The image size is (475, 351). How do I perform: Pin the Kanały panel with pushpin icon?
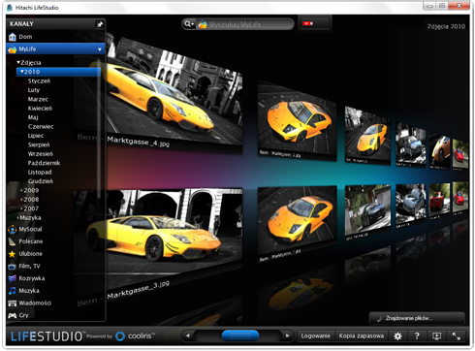100,24
